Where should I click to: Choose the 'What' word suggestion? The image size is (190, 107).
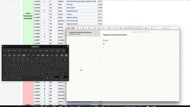pos(46,51)
